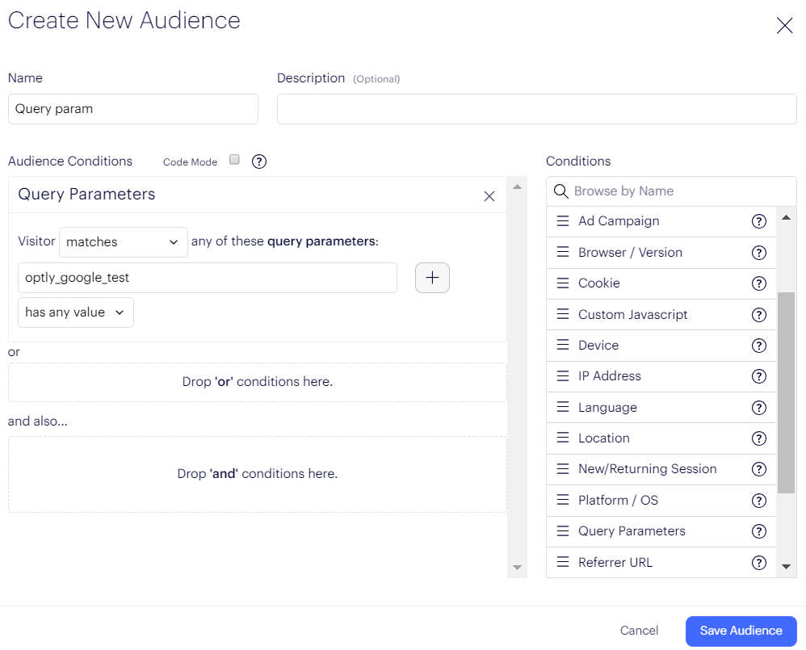Open the 'has any value' dropdown

tap(75, 312)
